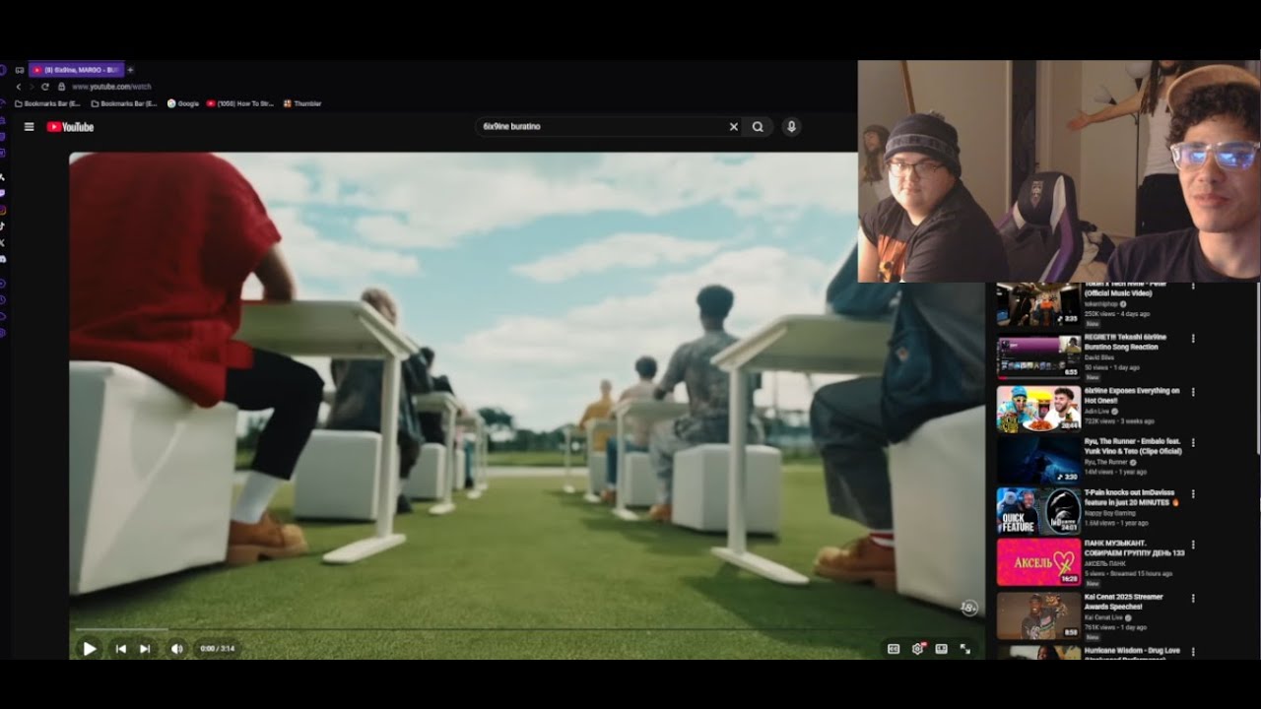This screenshot has height=709, width=1261.
Task: Open TikTok in browser sidebar
Action: [3, 226]
